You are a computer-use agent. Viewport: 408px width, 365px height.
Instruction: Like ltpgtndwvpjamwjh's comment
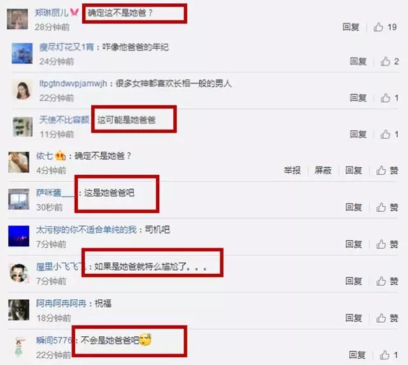click(390, 98)
